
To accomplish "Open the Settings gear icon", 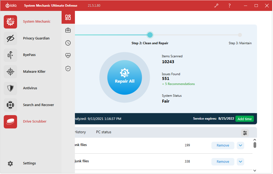I will (x=10, y=163).
